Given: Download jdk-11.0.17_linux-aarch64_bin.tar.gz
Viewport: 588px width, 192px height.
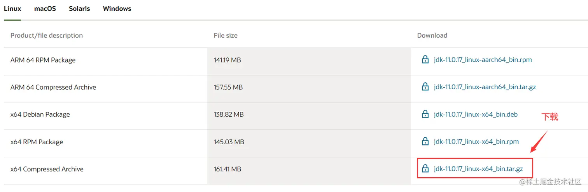Looking at the screenshot, I should pyautogui.click(x=485, y=87).
